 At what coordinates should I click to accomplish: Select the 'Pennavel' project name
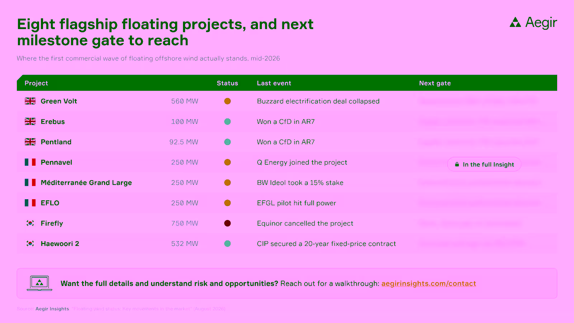click(56, 162)
